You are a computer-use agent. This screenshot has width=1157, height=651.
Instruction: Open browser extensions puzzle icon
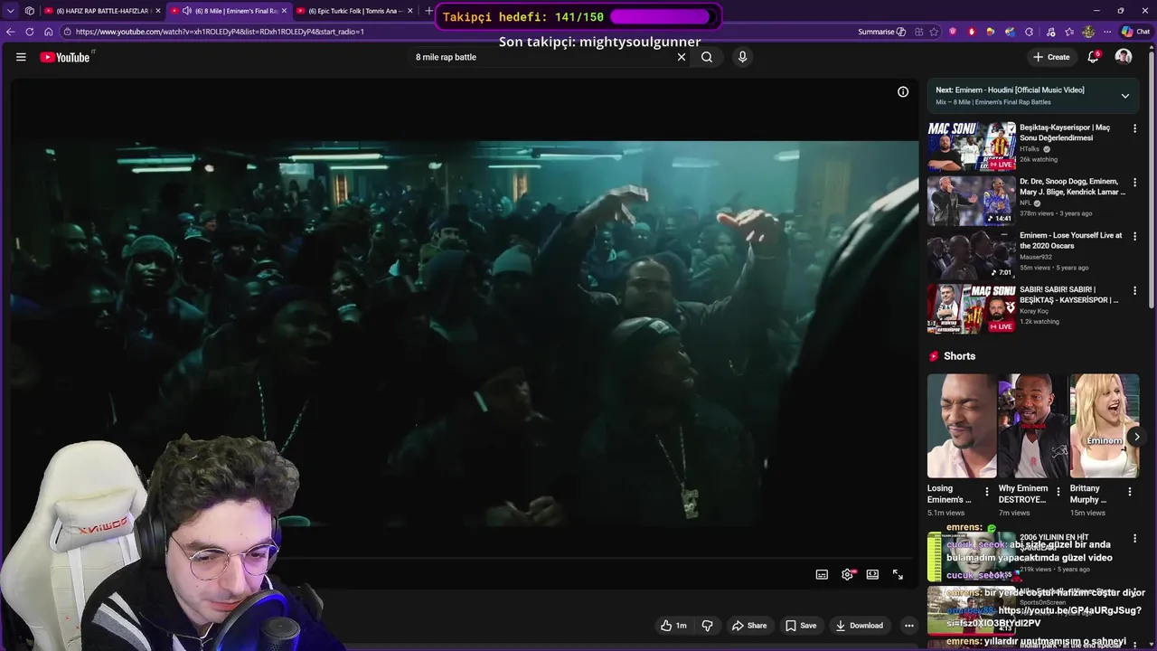pos(1029,32)
